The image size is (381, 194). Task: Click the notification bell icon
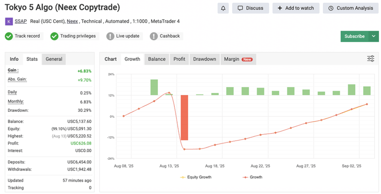pyautogui.click(x=223, y=8)
